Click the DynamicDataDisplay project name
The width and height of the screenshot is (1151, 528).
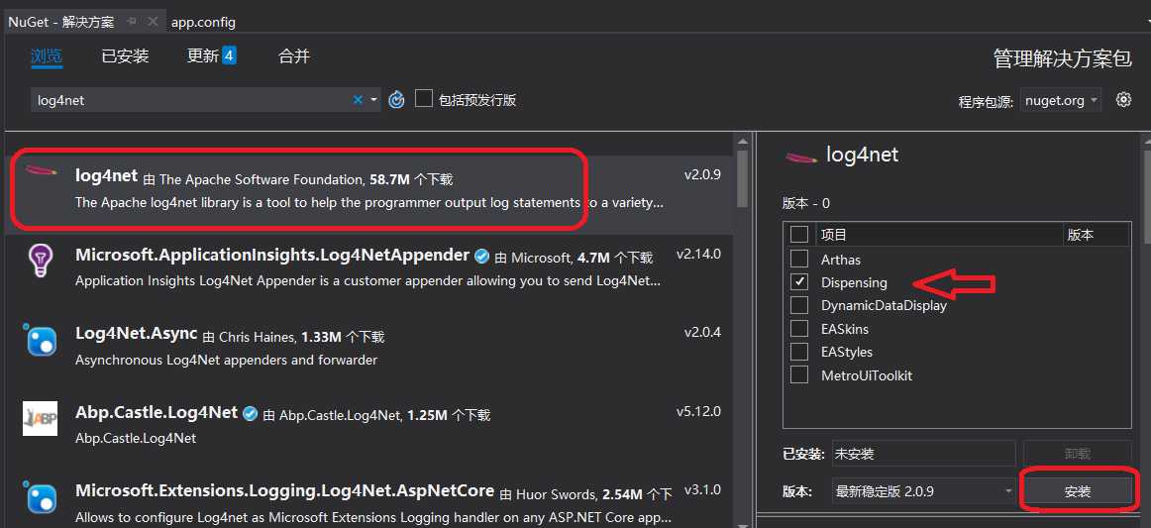click(x=884, y=305)
